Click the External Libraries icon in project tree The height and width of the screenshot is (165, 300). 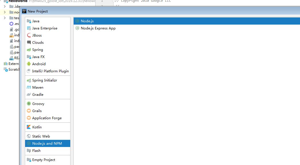(x=6, y=63)
